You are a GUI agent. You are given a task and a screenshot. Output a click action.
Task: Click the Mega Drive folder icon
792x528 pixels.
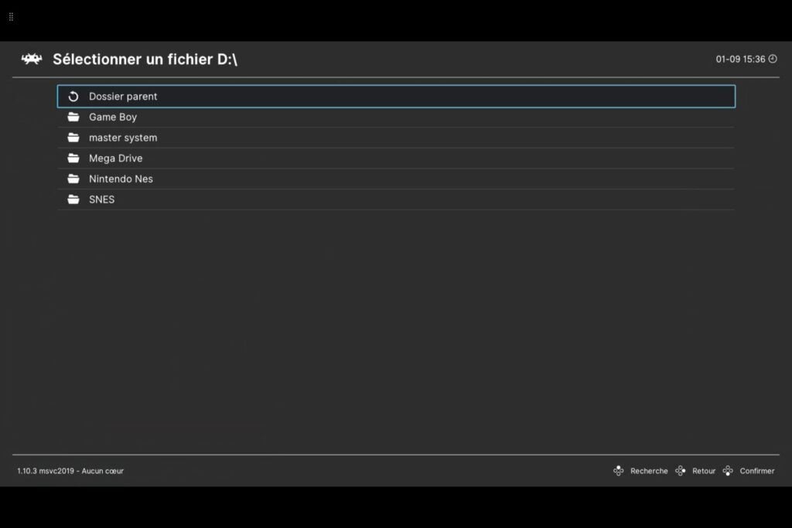(x=73, y=158)
